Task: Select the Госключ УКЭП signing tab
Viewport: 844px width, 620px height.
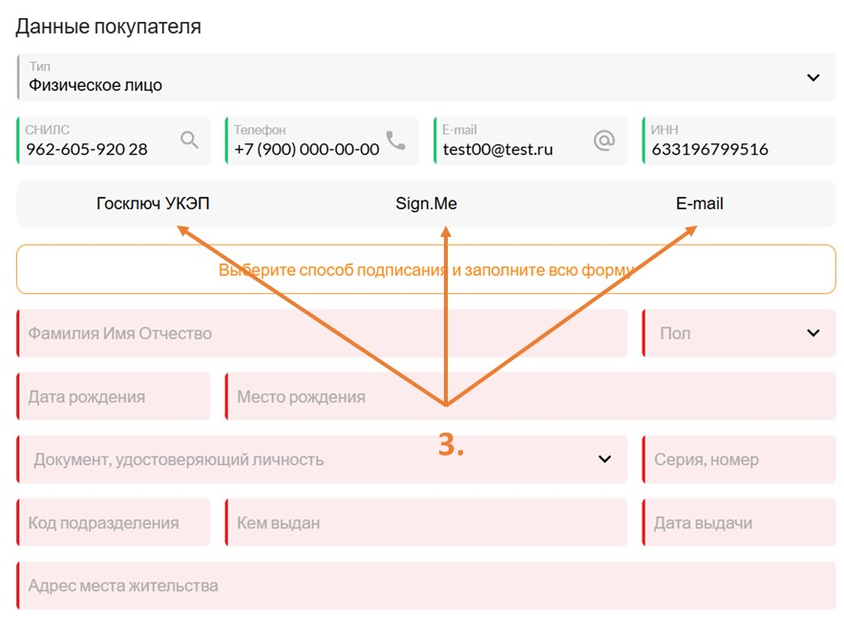Action: pos(153,203)
